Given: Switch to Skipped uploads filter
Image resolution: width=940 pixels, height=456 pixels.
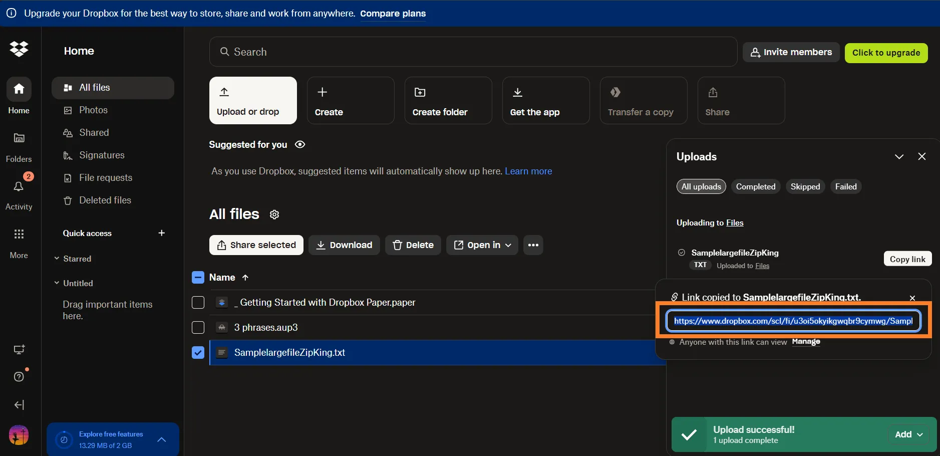Looking at the screenshot, I should [x=805, y=186].
